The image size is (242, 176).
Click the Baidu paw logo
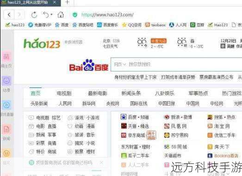click(x=88, y=65)
